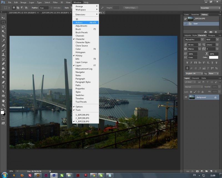This screenshot has height=178, width=222.
Task: Click the Move tool icon
Action: tap(3, 18)
